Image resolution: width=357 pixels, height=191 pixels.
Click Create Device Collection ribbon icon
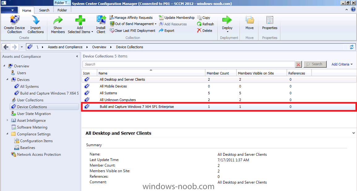[15, 20]
